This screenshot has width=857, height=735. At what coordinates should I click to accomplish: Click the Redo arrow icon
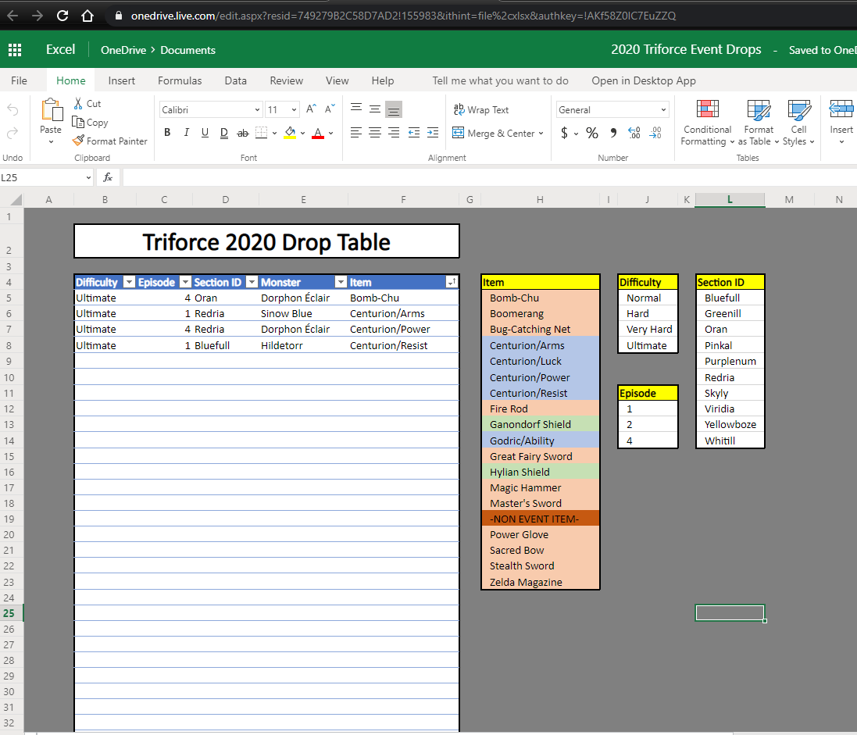coord(12,133)
